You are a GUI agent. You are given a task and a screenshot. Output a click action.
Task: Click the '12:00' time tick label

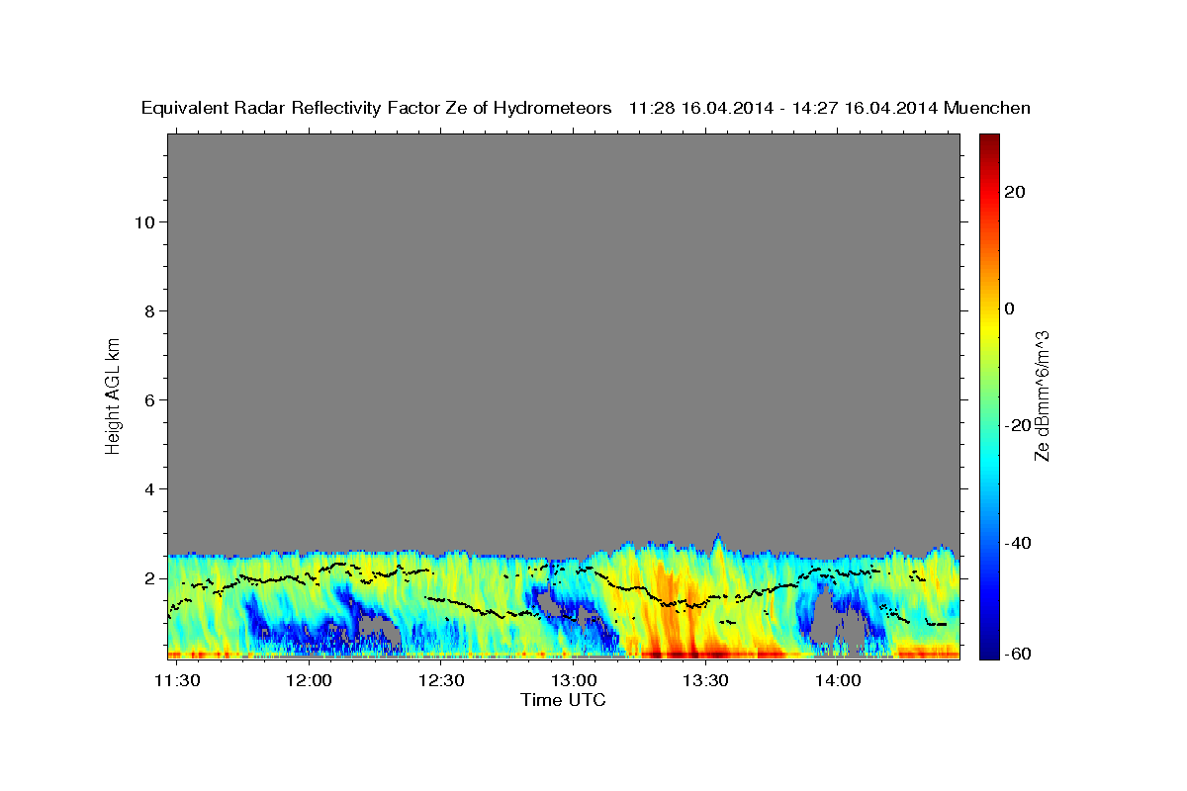[310, 680]
